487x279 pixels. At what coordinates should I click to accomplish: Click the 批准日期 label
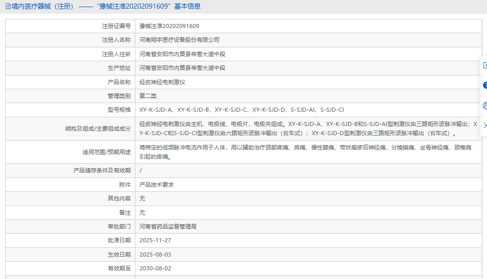point(119,240)
